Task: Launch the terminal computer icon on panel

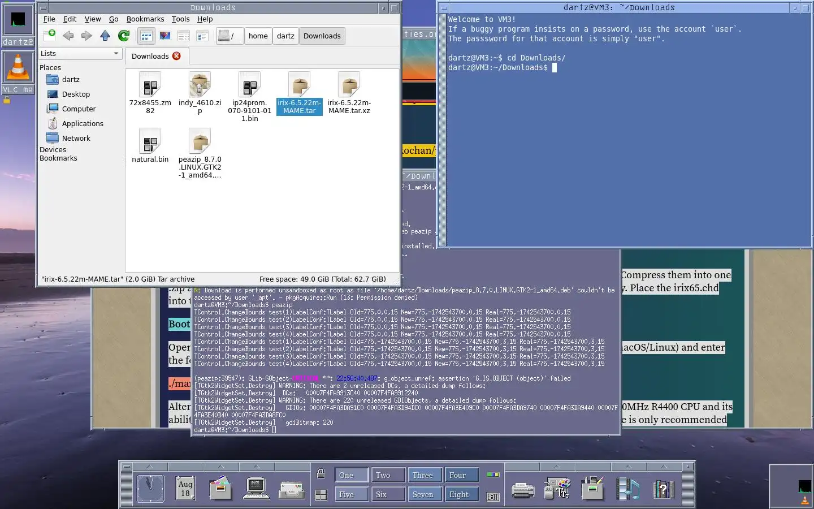Action: click(x=256, y=488)
